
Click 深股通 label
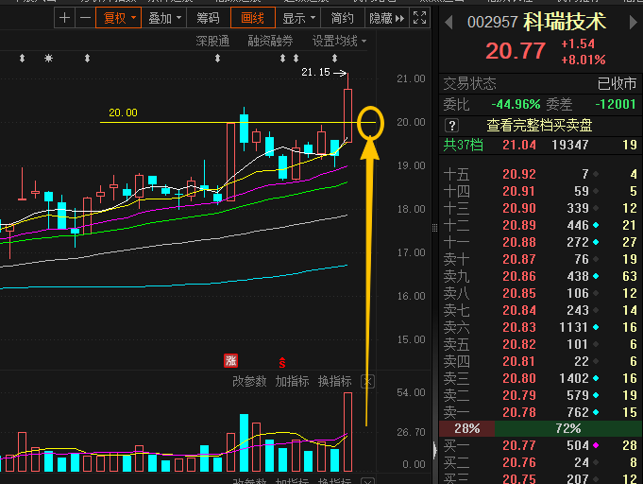tap(212, 41)
